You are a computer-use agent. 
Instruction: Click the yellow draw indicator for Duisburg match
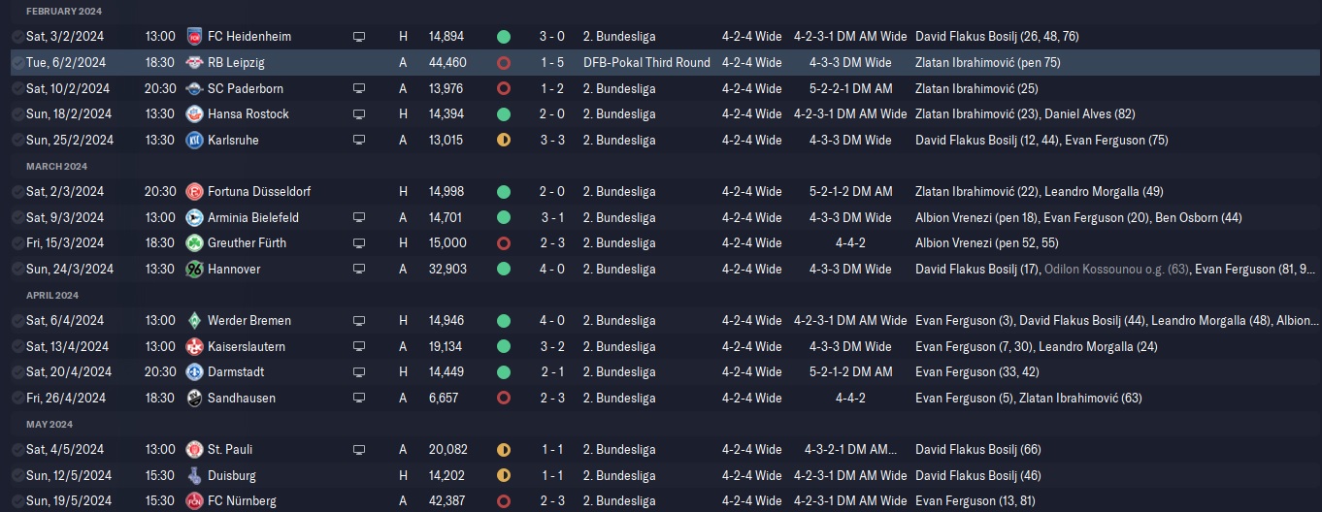click(x=503, y=476)
